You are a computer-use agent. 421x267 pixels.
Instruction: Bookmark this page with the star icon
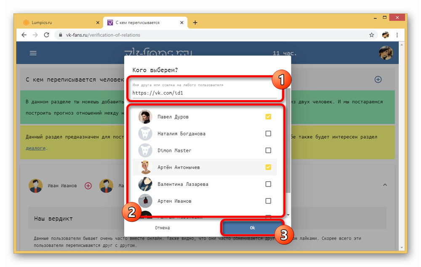pyautogui.click(x=372, y=35)
